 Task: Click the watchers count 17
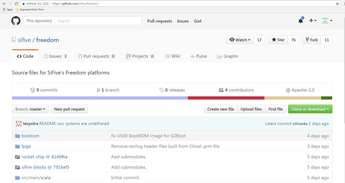(x=259, y=40)
